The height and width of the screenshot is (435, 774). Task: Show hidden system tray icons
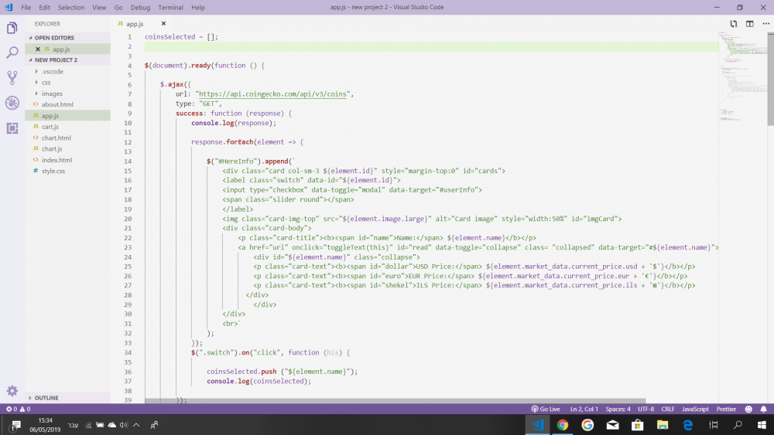tap(136, 425)
